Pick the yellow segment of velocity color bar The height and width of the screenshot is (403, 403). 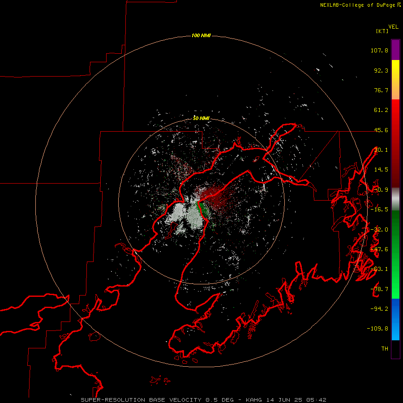coord(395,69)
